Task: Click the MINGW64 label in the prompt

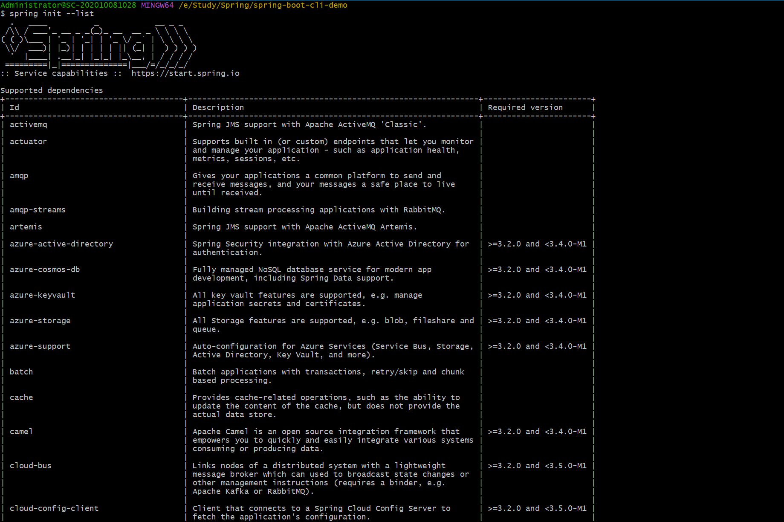Action: (157, 5)
